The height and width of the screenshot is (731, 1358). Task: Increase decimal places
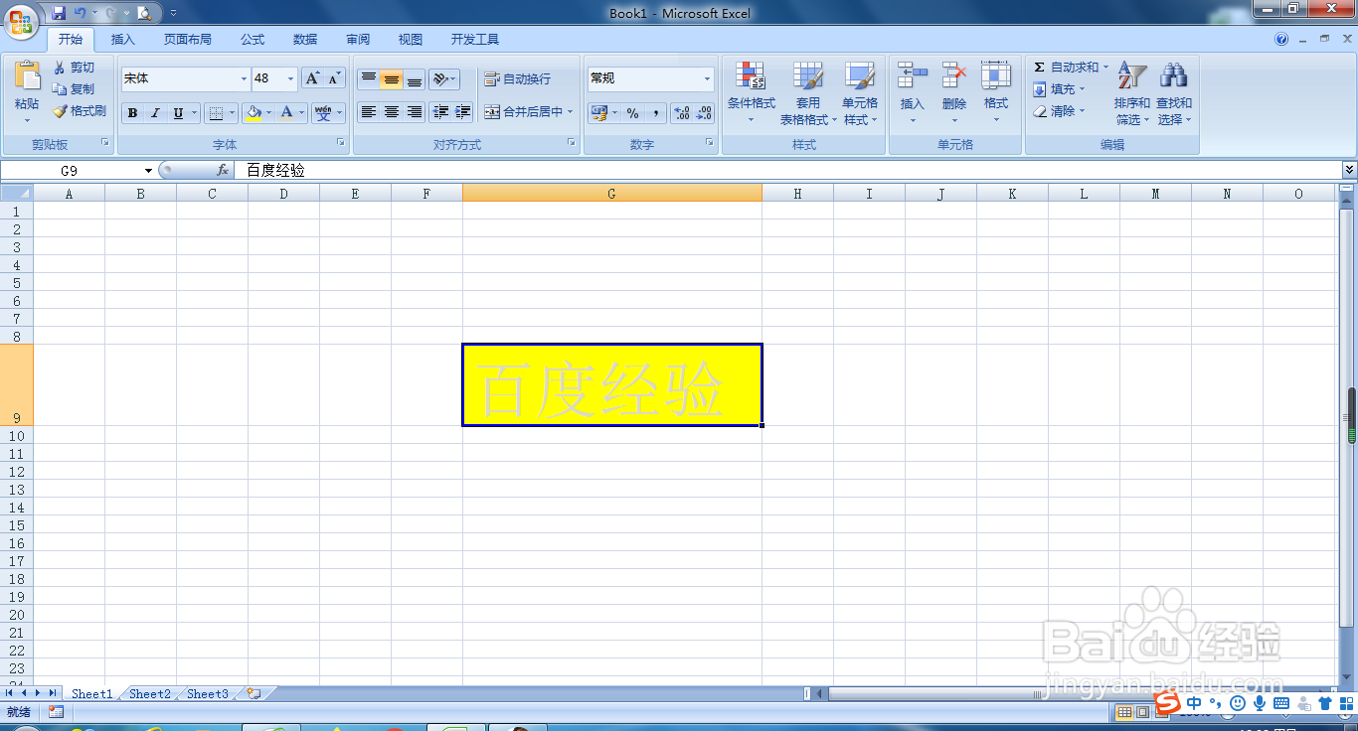click(x=682, y=113)
